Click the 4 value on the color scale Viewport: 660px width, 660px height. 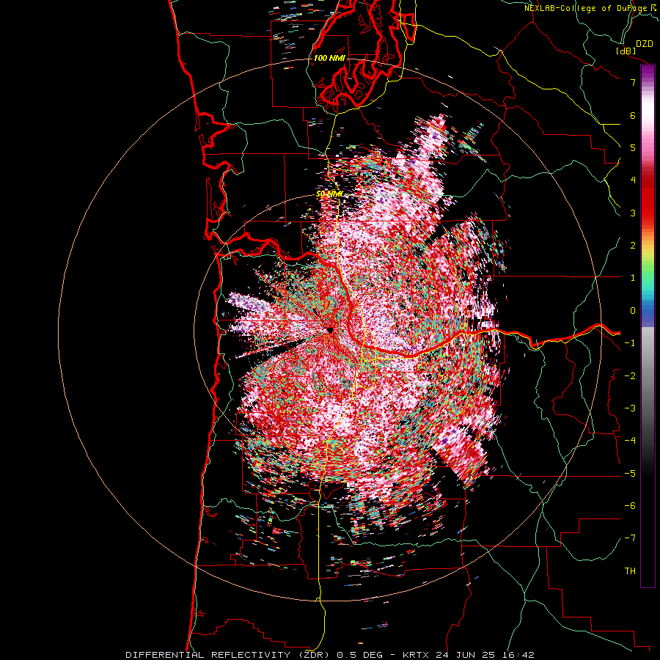(x=633, y=180)
